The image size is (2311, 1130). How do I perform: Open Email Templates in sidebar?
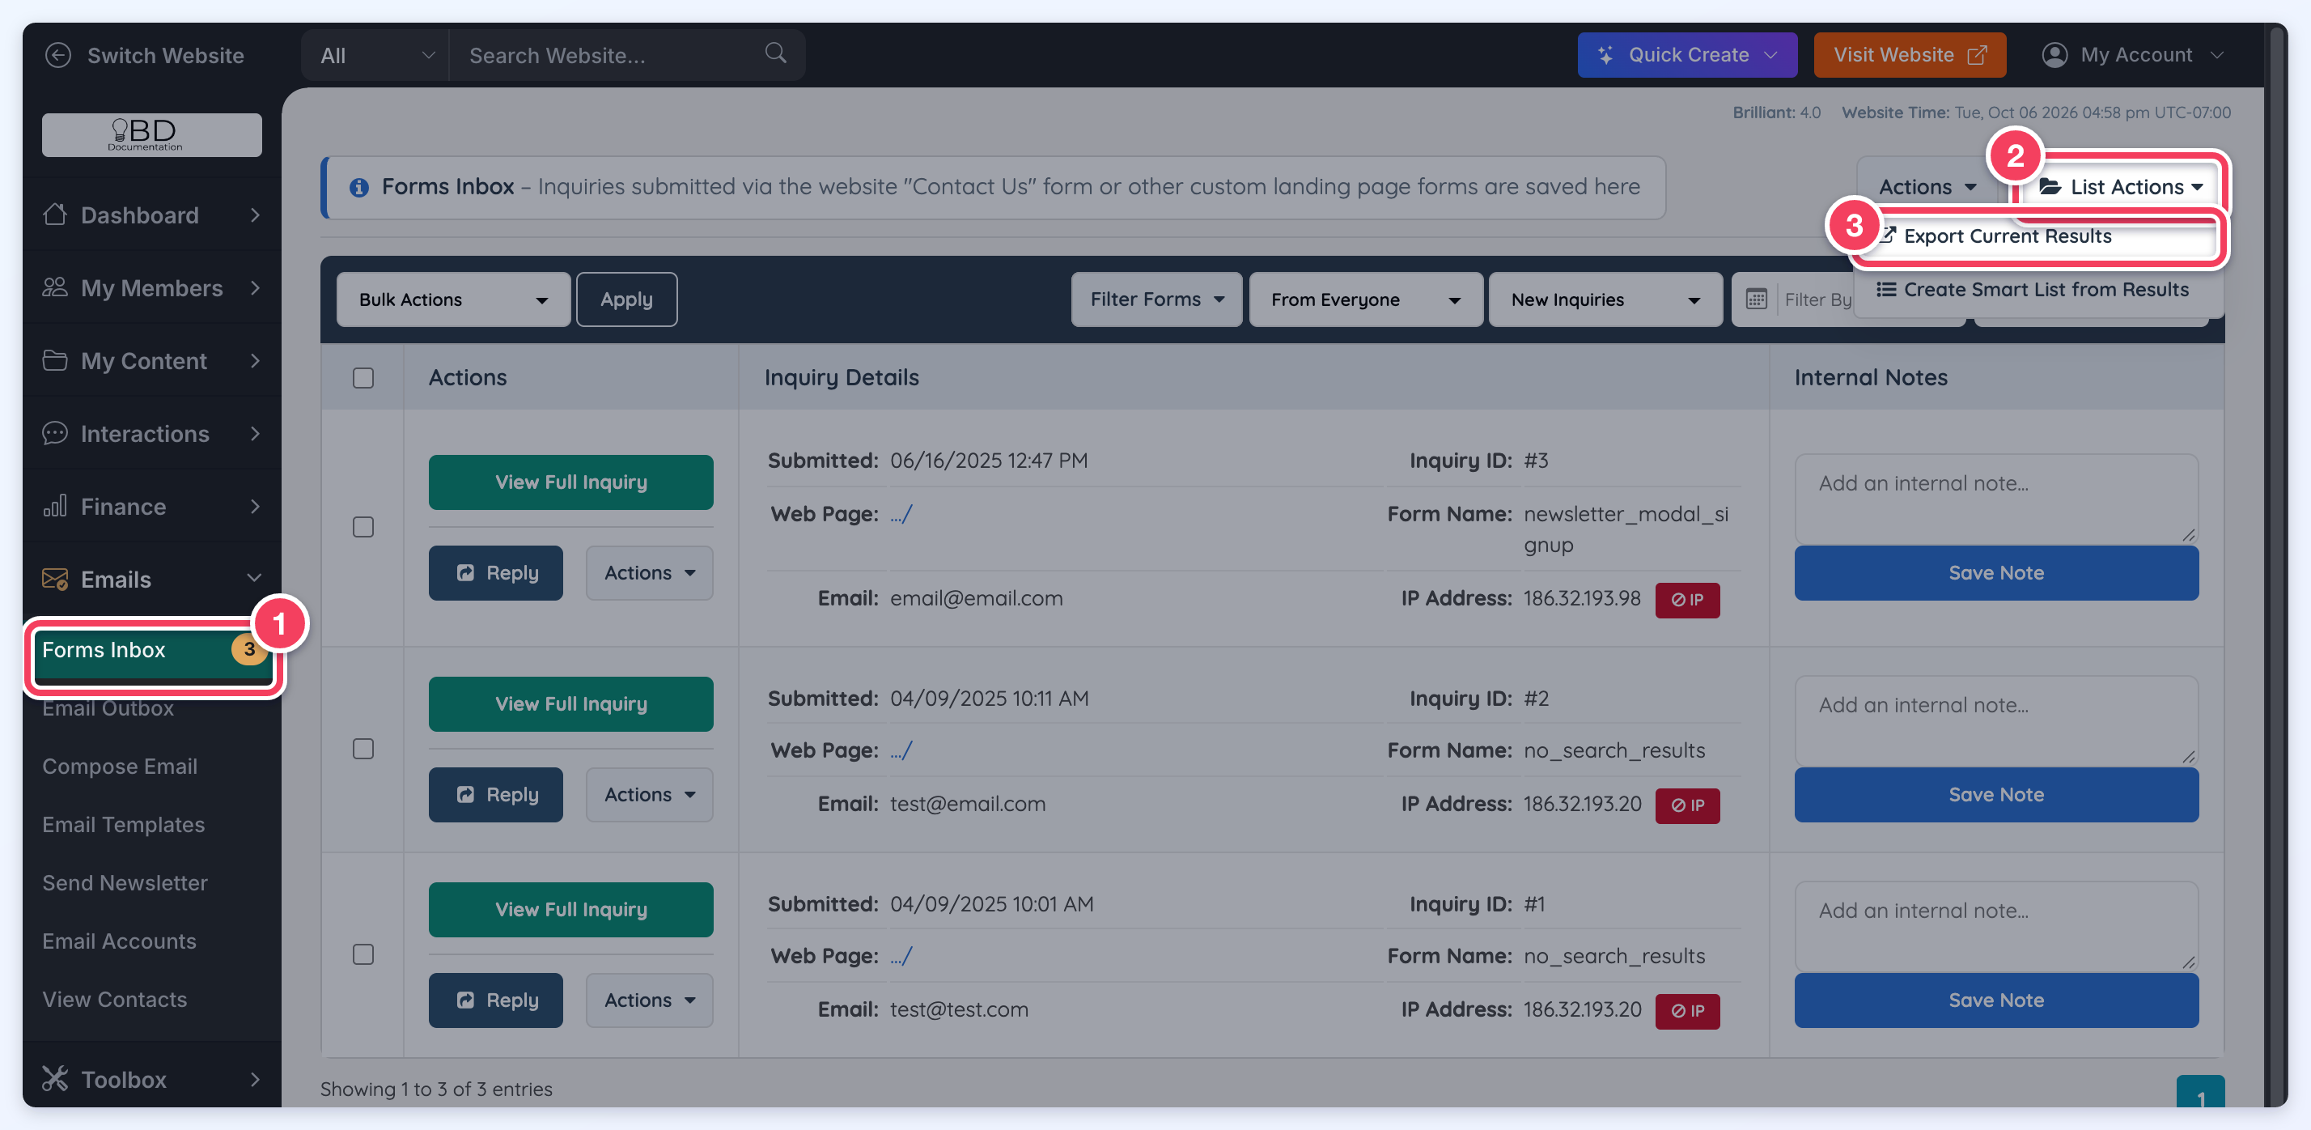[x=123, y=824]
